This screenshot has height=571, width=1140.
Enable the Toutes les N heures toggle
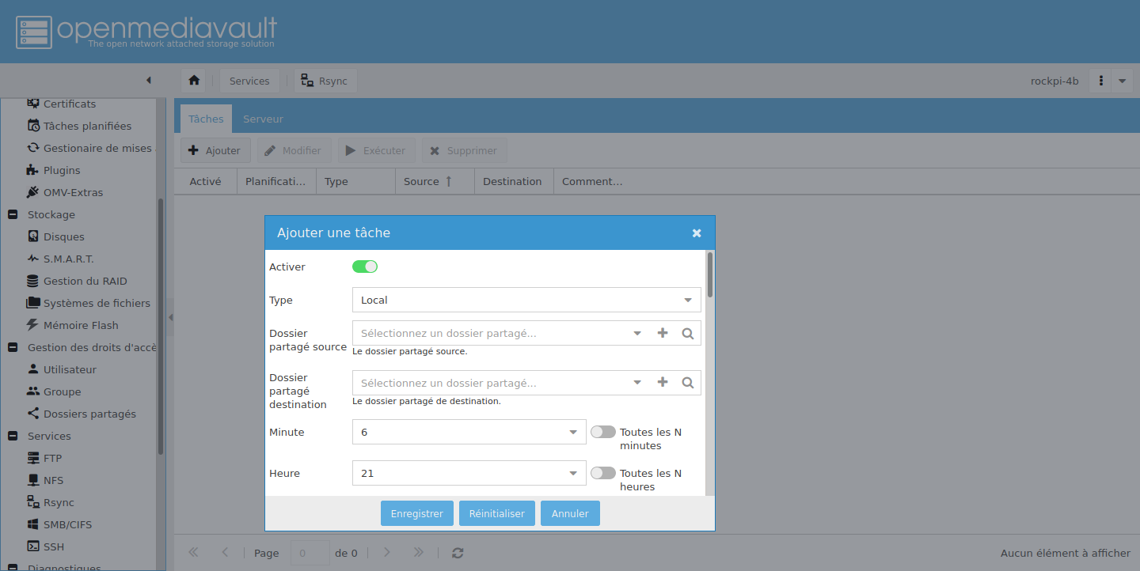click(x=603, y=473)
